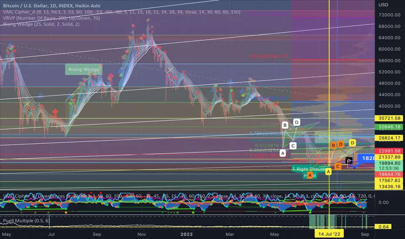The height and width of the screenshot is (239, 405).
Task: Click the Right Shoulder pattern label
Action: tap(311, 169)
